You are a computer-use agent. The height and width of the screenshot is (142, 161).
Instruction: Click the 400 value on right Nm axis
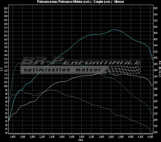point(156,58)
